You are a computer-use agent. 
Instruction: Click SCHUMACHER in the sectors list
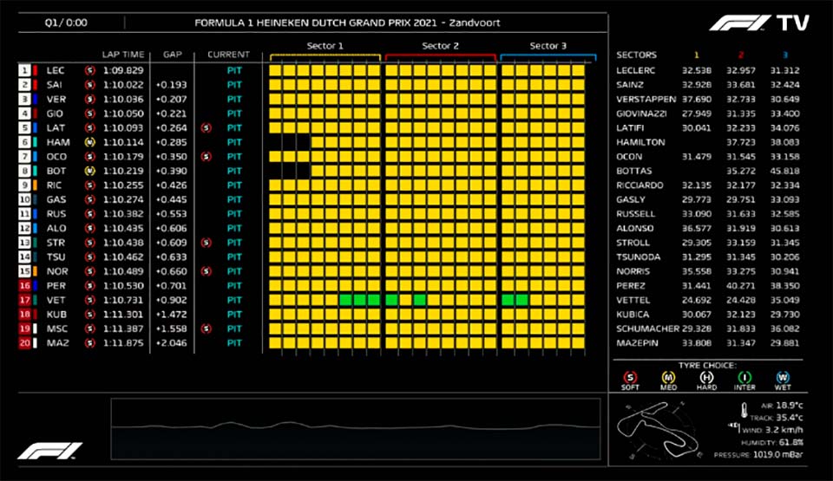648,328
